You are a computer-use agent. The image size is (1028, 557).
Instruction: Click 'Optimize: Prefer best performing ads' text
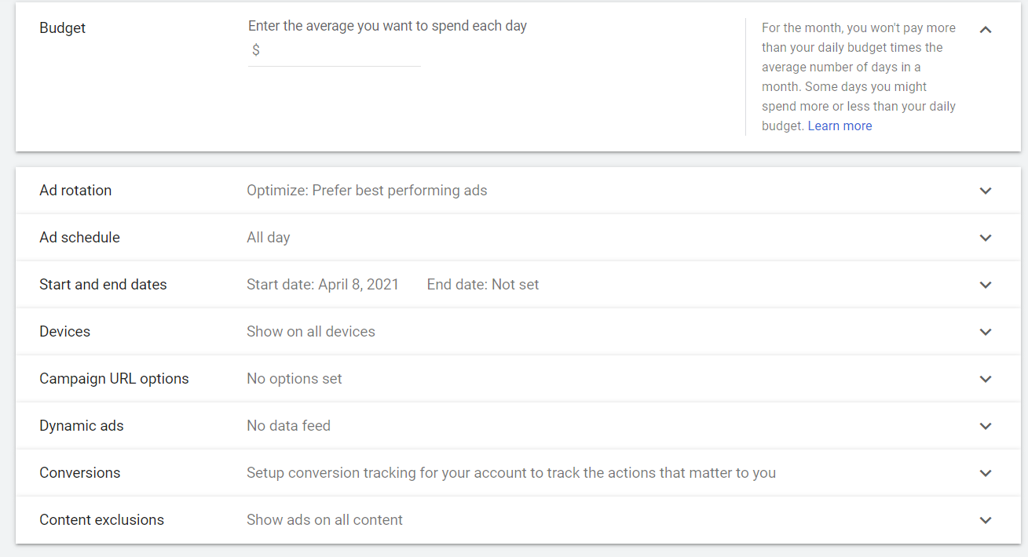(367, 191)
